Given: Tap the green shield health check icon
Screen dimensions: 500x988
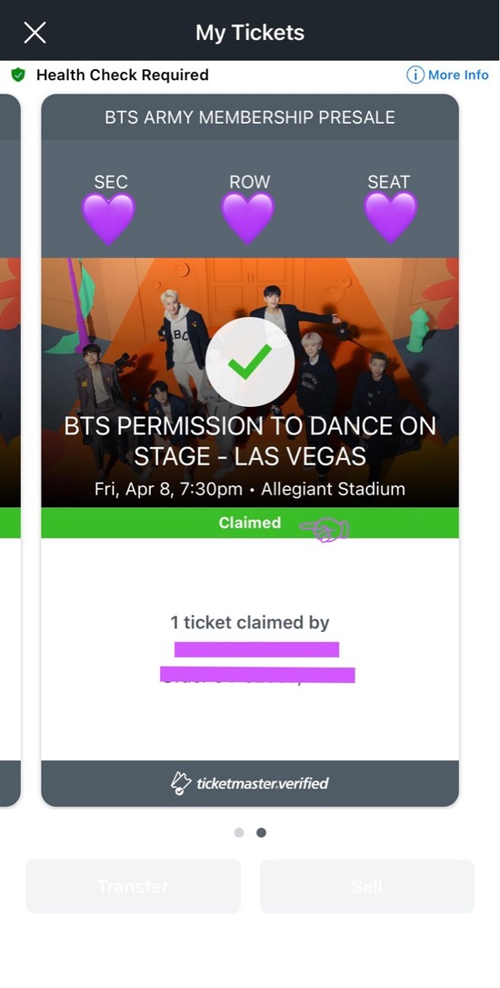Looking at the screenshot, I should click(18, 75).
